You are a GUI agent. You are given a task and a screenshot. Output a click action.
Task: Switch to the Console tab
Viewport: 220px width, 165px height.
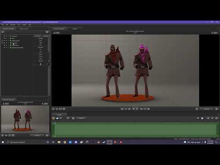(75, 29)
